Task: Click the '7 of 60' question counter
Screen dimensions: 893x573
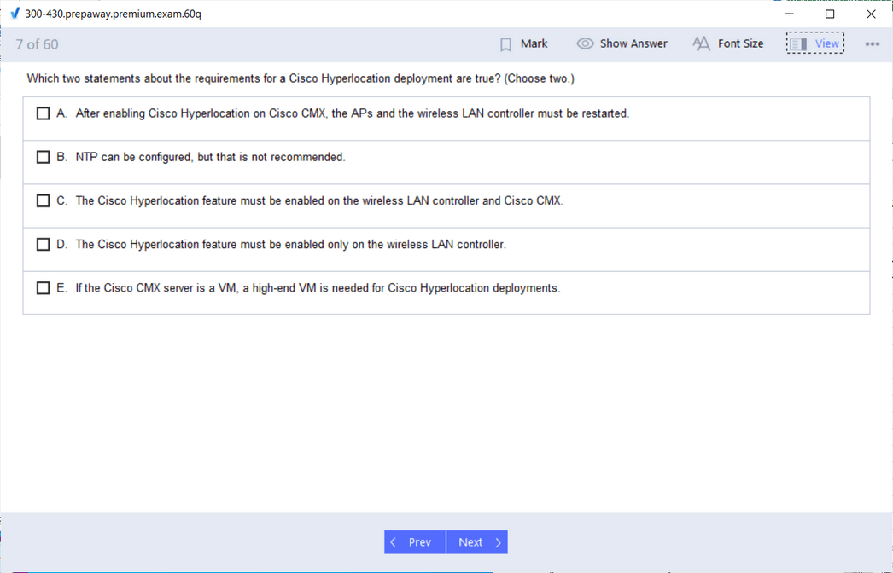Action: coord(37,44)
